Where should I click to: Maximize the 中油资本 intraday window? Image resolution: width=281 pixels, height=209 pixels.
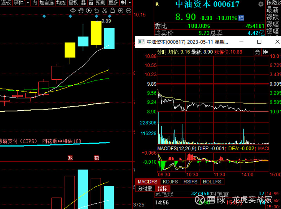[x=259, y=42]
